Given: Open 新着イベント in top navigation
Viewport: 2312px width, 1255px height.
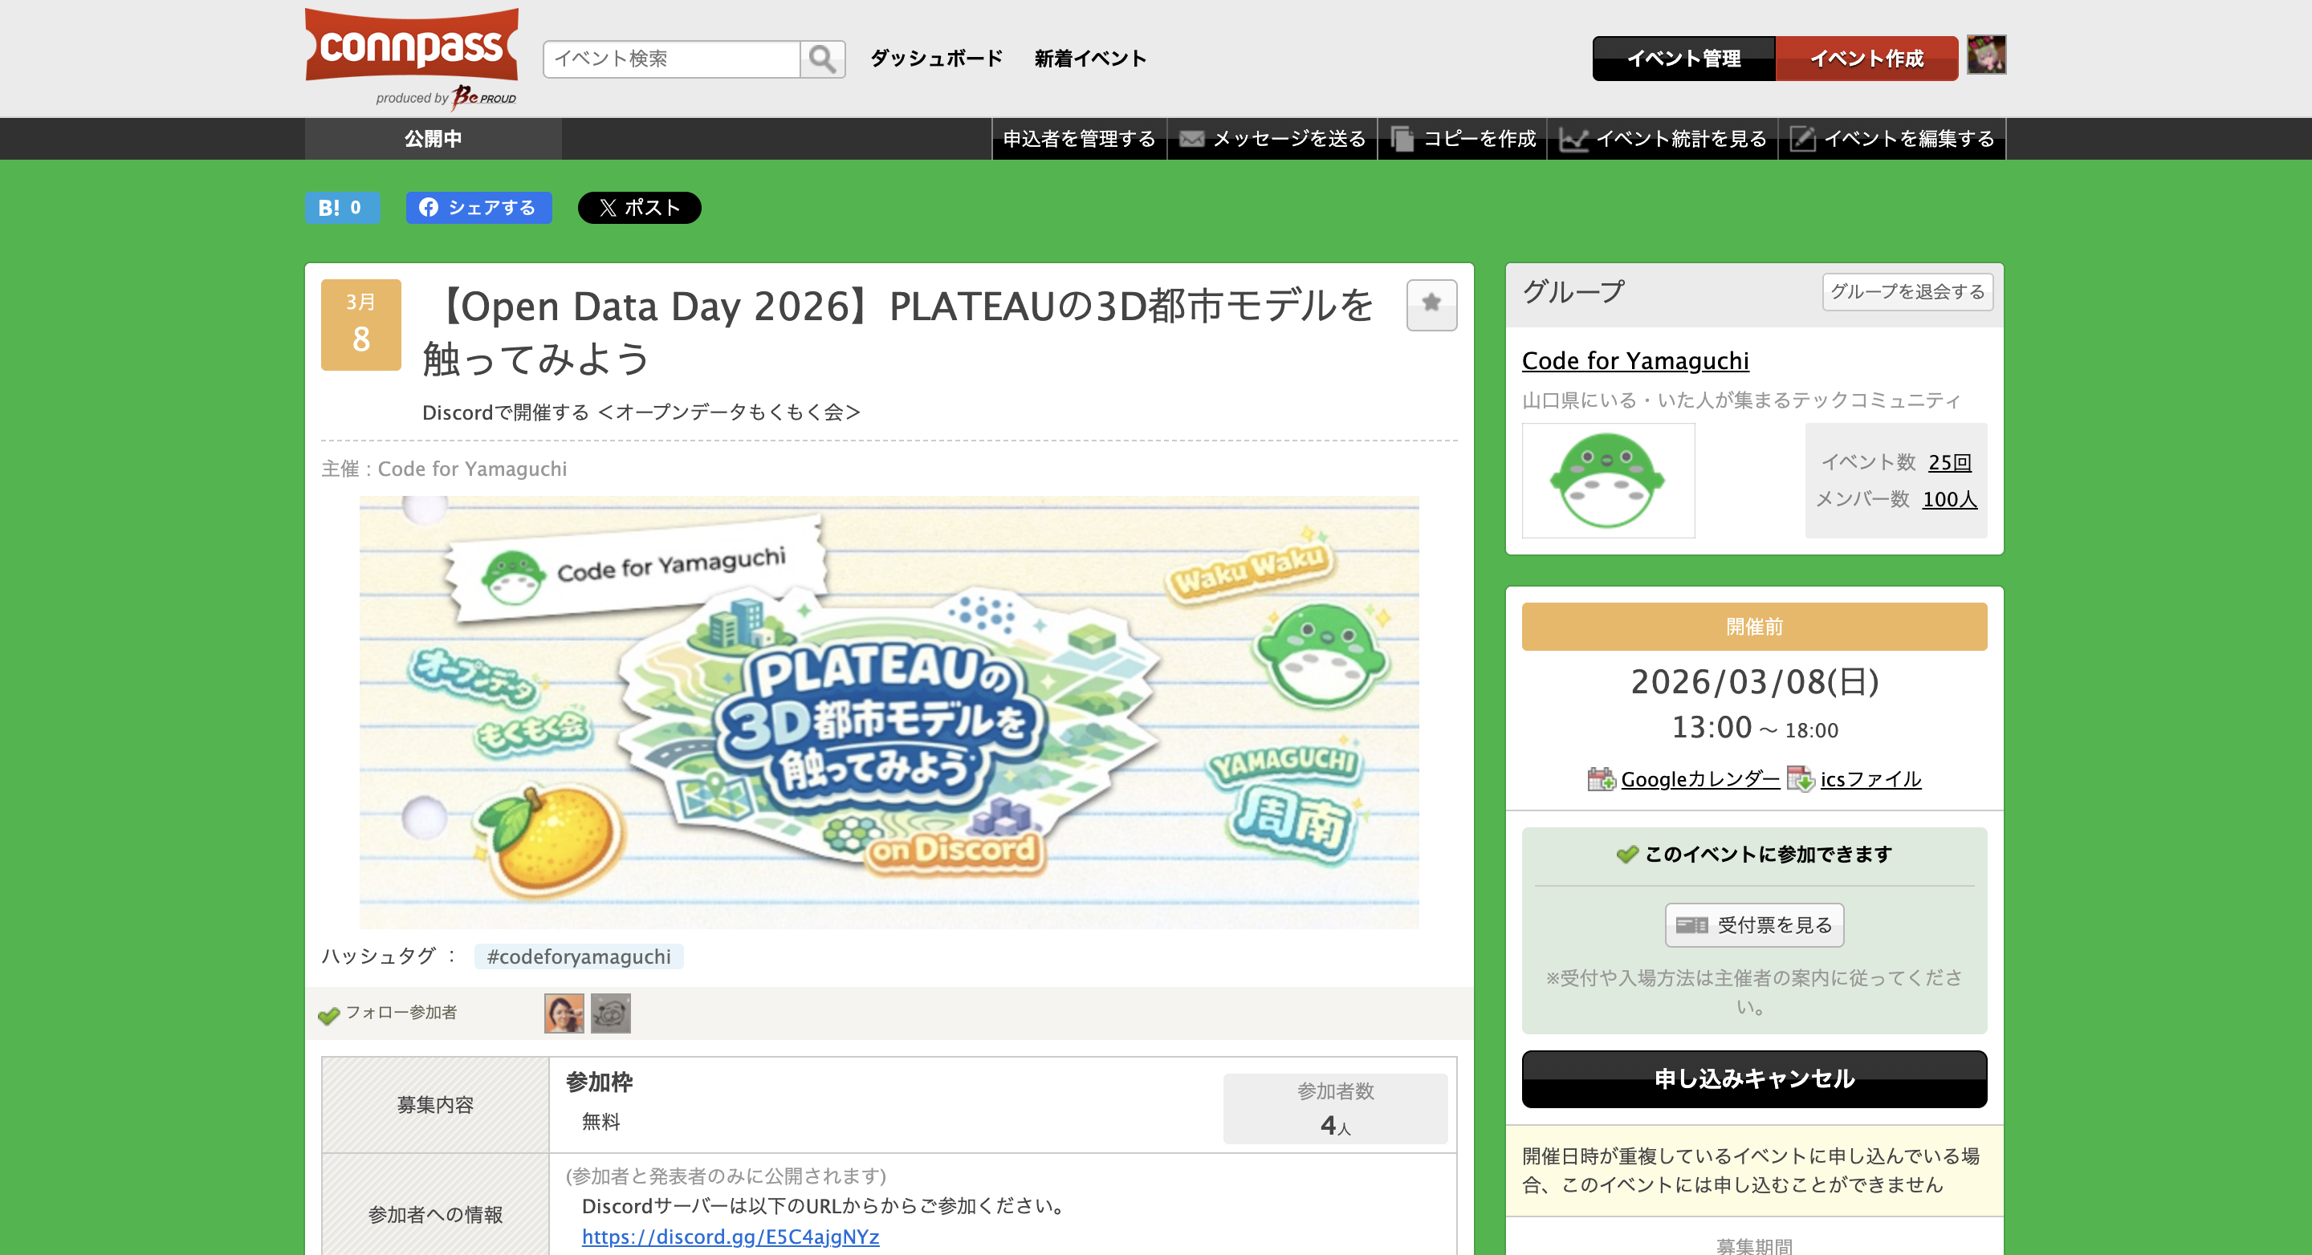Looking at the screenshot, I should click(x=1089, y=59).
